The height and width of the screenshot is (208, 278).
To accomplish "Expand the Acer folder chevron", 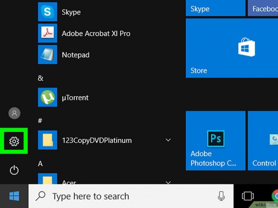I will [x=168, y=182].
